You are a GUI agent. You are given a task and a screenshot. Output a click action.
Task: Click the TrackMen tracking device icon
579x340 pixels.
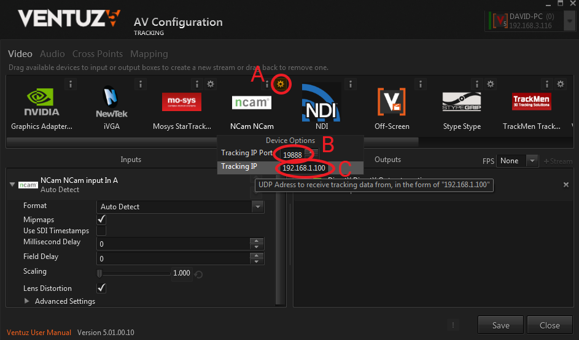pos(531,102)
